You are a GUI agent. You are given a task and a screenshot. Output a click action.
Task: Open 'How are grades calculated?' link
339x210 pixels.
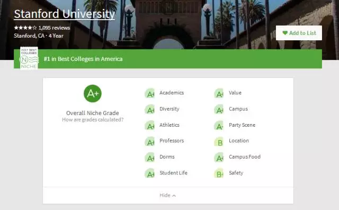point(93,119)
